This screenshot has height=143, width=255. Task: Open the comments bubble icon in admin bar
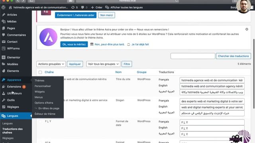coord(82,8)
